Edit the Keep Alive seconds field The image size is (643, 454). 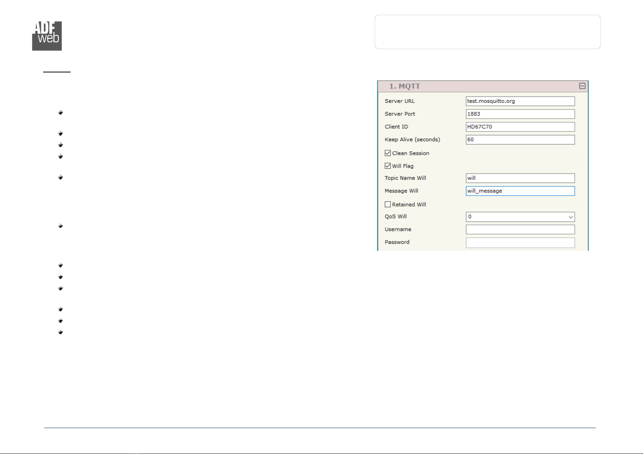[520, 140]
